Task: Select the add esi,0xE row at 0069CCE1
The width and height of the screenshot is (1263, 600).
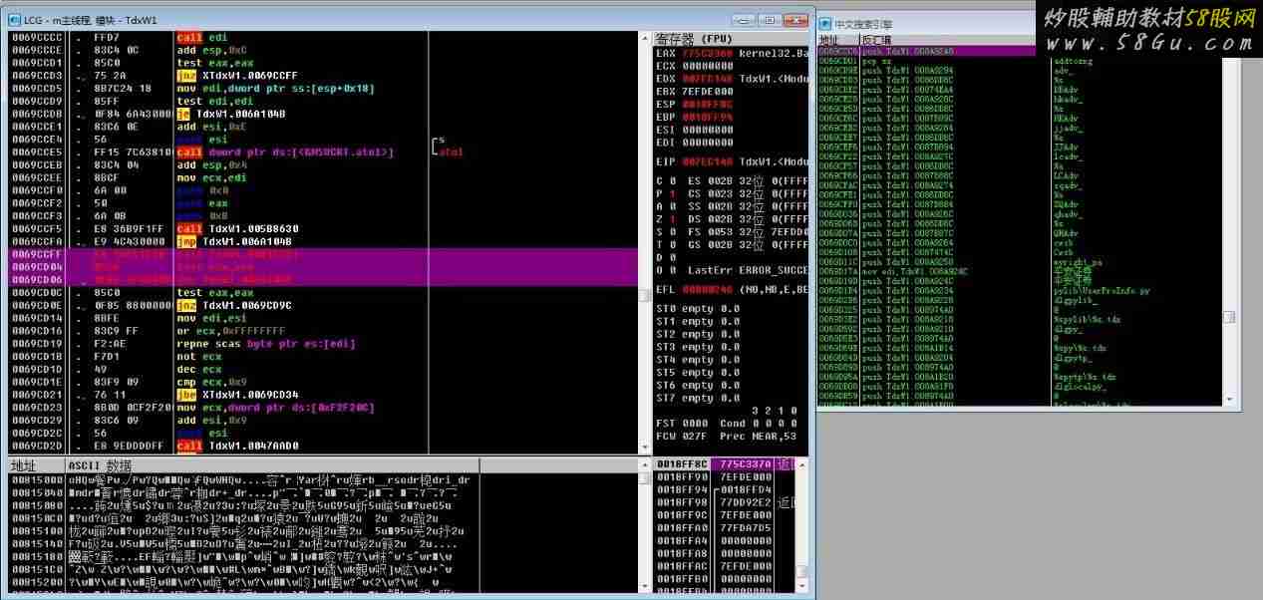Action: (323, 127)
